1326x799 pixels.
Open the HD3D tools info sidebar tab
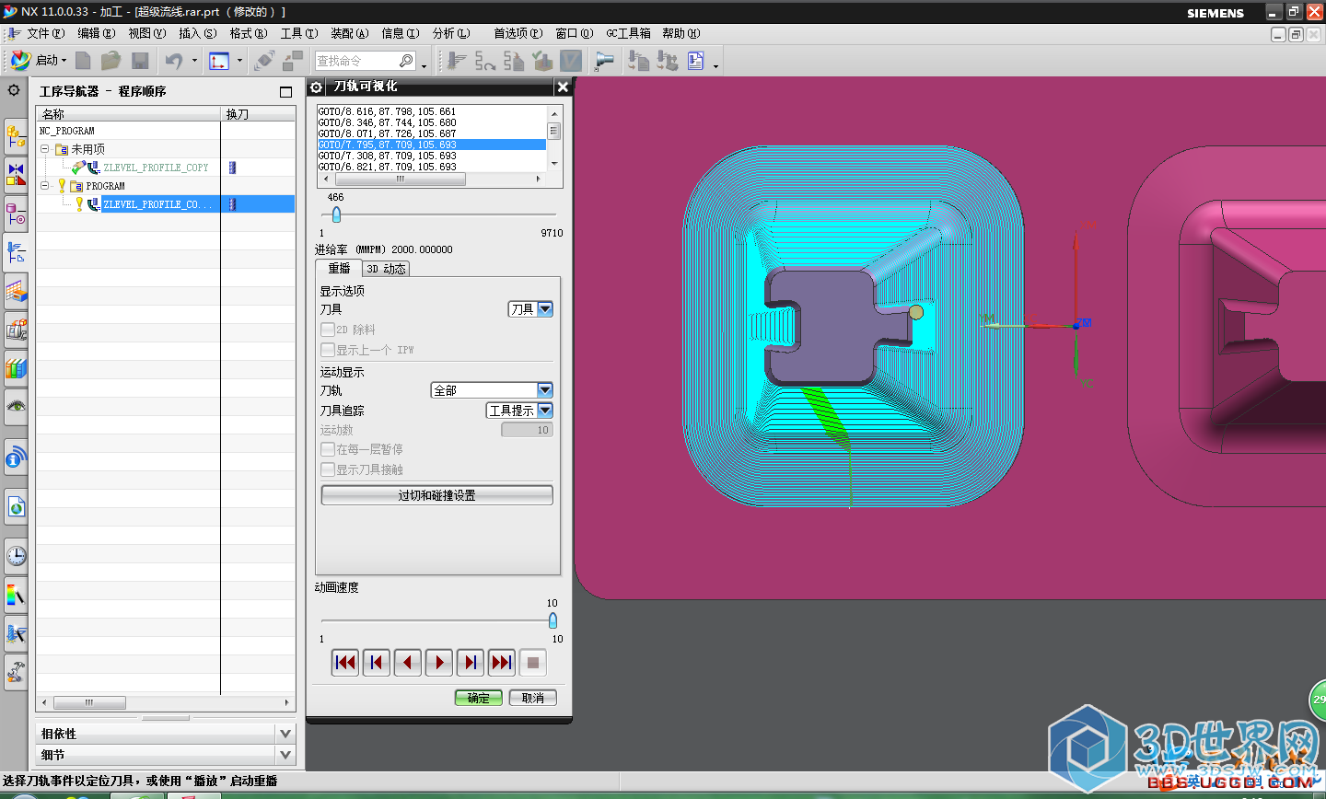click(x=16, y=457)
